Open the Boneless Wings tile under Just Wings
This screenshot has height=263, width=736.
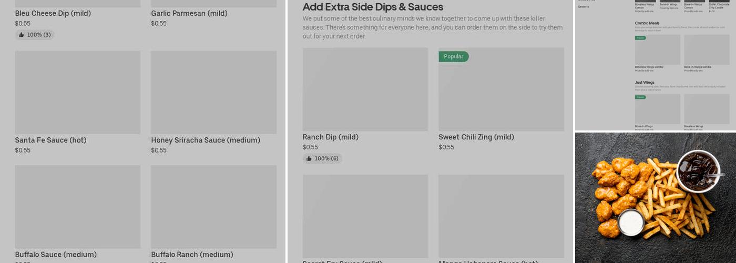point(706,109)
